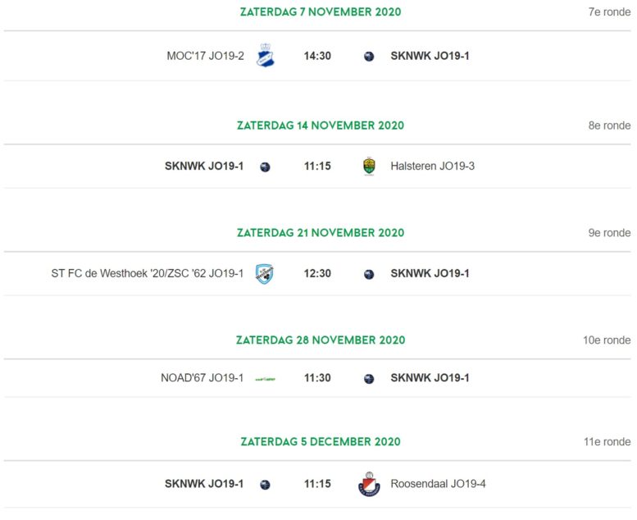
Task: Click the MOC'17 club crest icon
Action: pyautogui.click(x=266, y=55)
